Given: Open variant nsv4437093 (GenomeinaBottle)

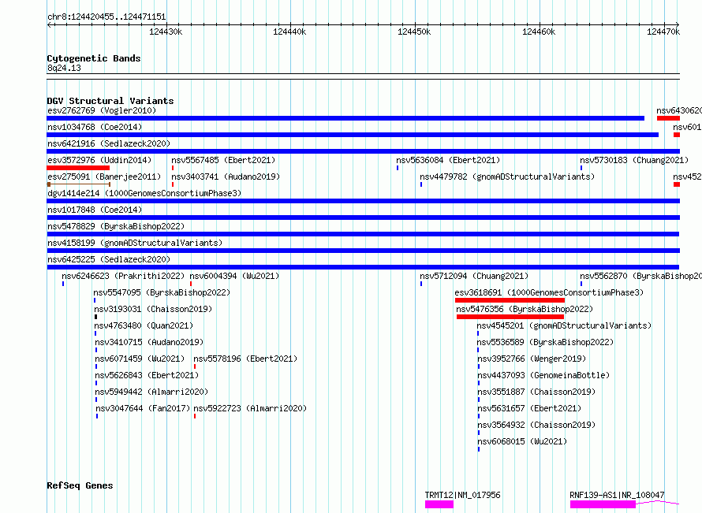Looking at the screenshot, I should click(543, 375).
